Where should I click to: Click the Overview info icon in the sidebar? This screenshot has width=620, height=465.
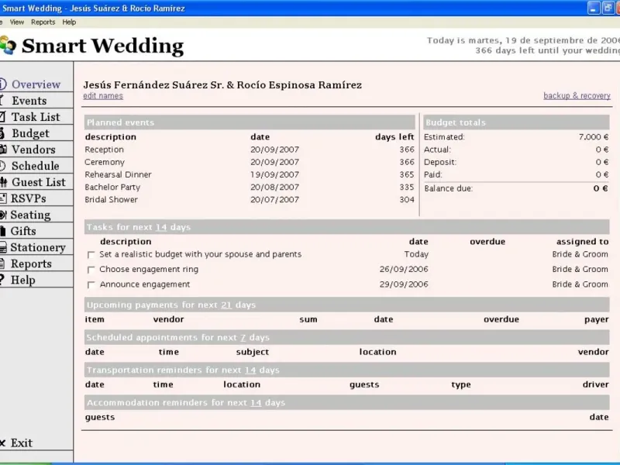[3, 84]
